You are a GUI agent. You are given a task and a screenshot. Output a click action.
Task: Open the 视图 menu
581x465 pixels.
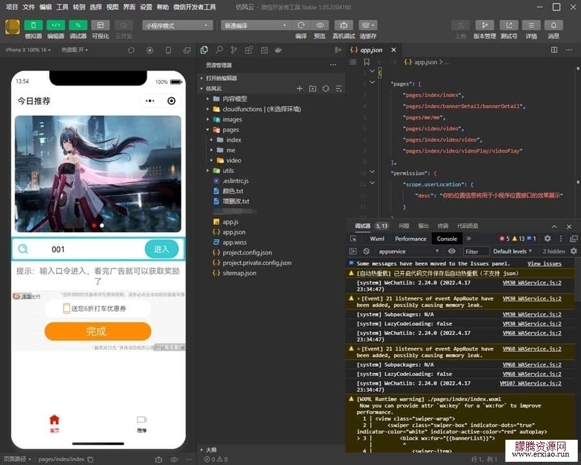click(x=112, y=6)
